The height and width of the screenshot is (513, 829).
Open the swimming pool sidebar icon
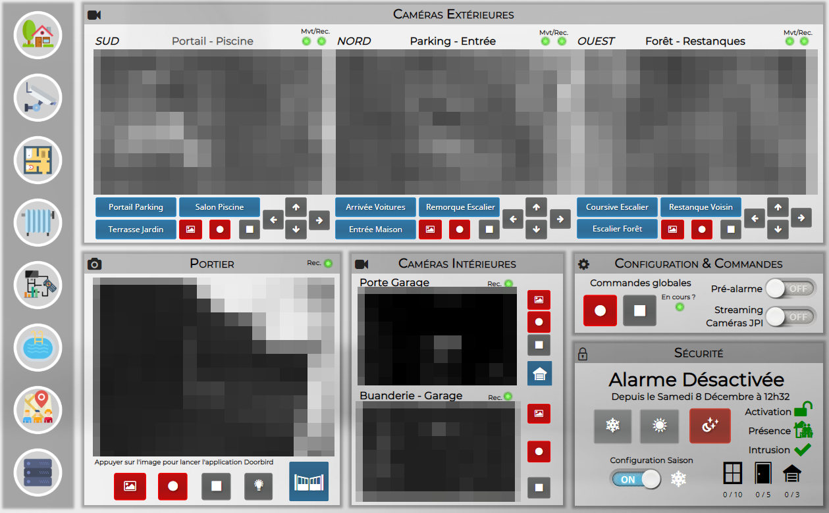point(38,347)
